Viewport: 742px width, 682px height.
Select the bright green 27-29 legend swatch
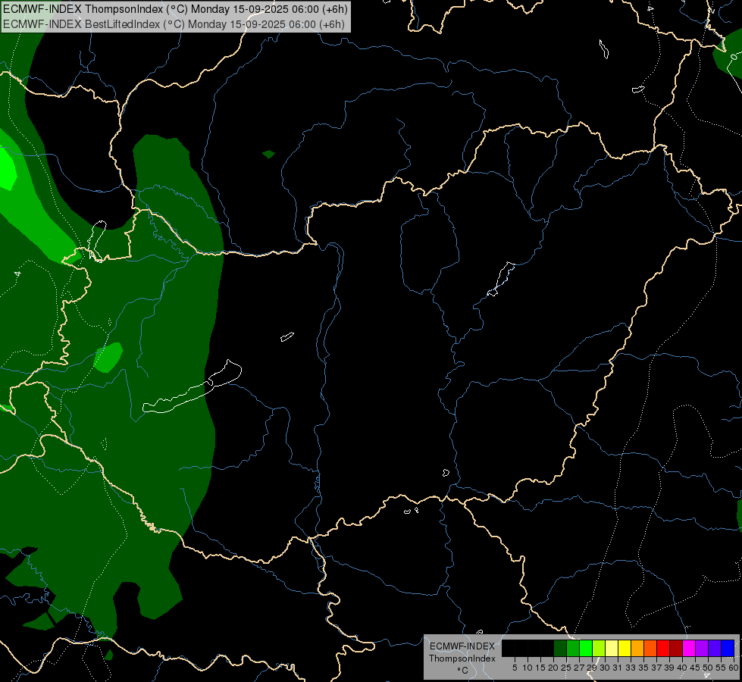(586, 648)
